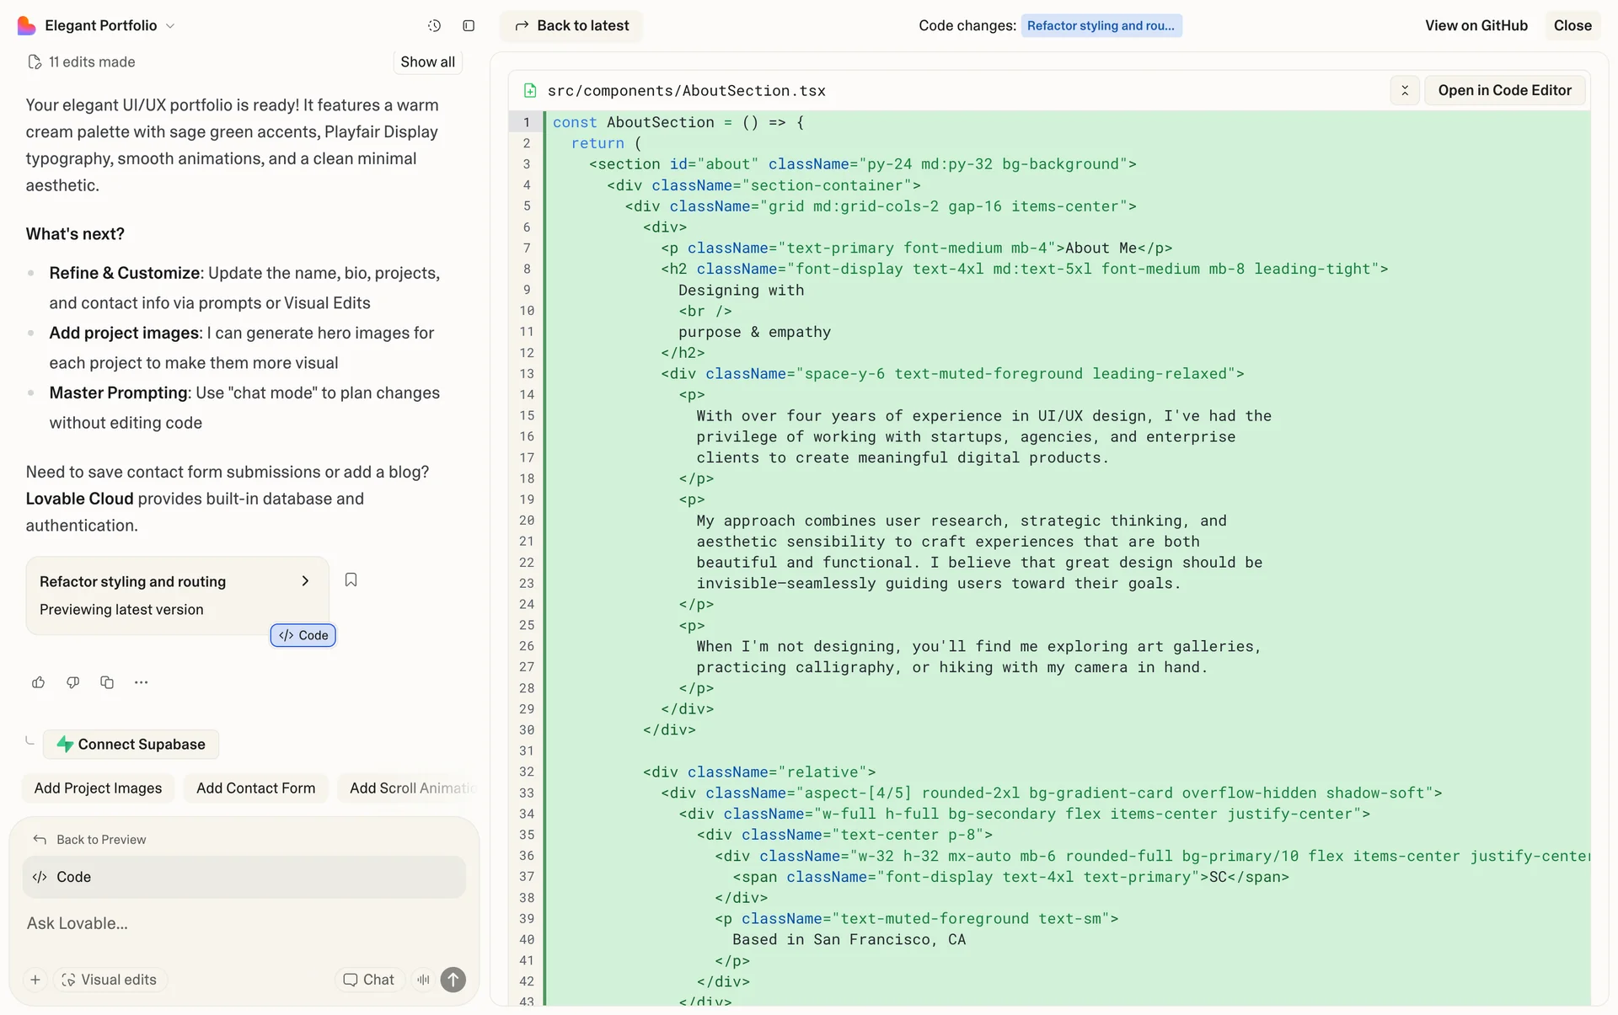Expand the Refactor styling and routing card

[305, 581]
